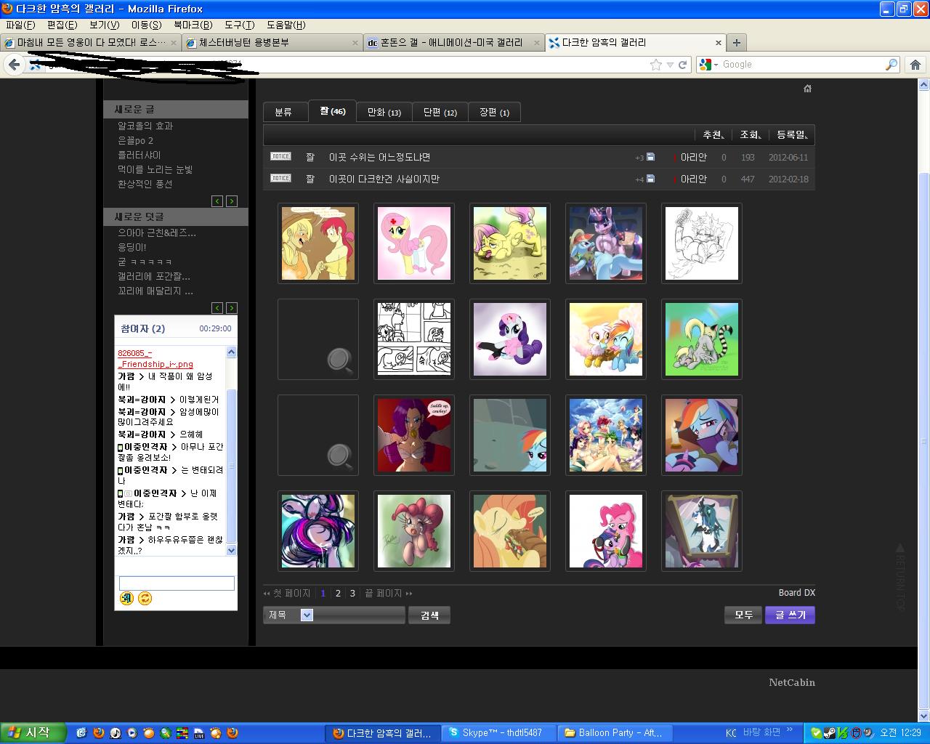This screenshot has height=744, width=930.
Task: Click the bookmark star in address bar
Action: coord(656,65)
